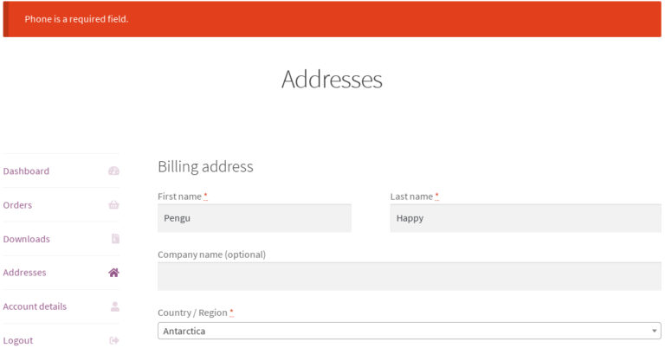Go to the Orders text link
The height and width of the screenshot is (348, 665).
coord(17,205)
